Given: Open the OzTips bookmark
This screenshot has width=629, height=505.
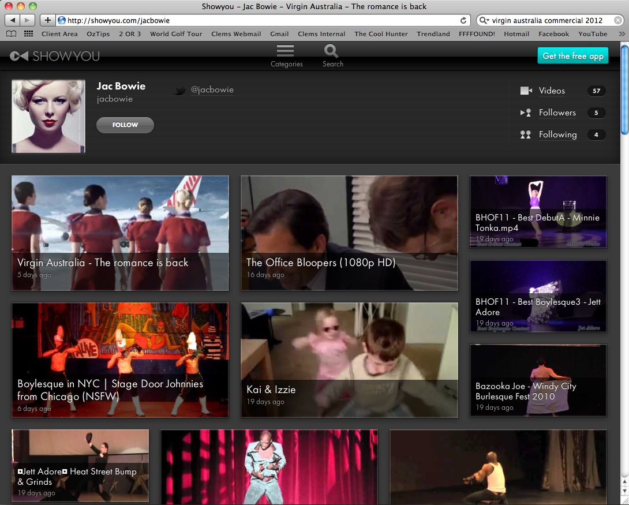Looking at the screenshot, I should pos(98,34).
